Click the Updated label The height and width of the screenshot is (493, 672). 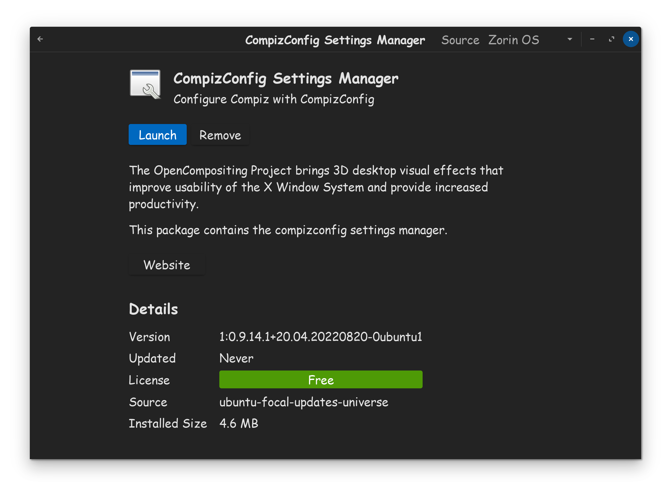click(152, 358)
